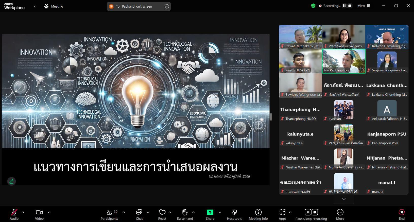
Task: Click the divider handle beside the gallery panel
Action: [x=271, y=117]
